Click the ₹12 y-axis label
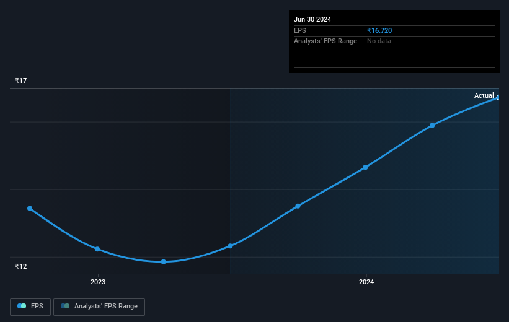This screenshot has width=509, height=322. tap(21, 266)
